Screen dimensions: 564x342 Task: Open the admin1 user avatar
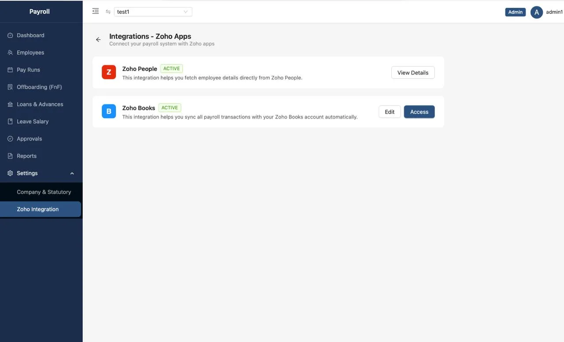[536, 12]
